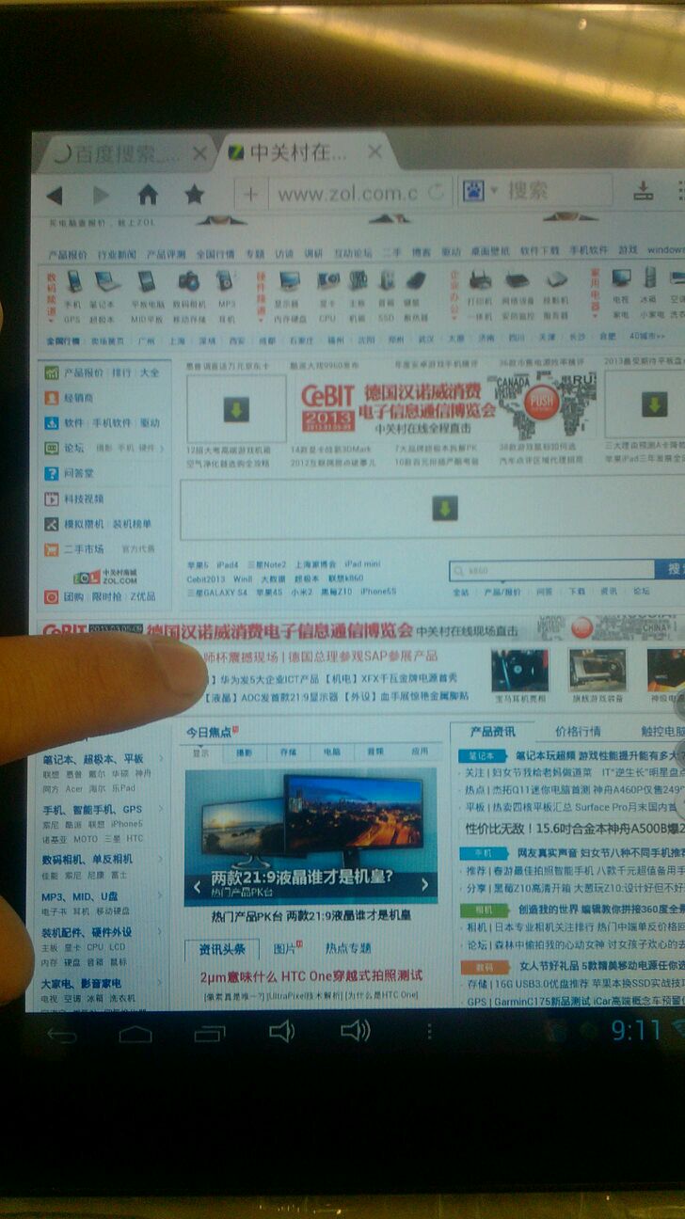The height and width of the screenshot is (1219, 685).
Task: Open 产品报价 in top navigation
Action: click(69, 254)
